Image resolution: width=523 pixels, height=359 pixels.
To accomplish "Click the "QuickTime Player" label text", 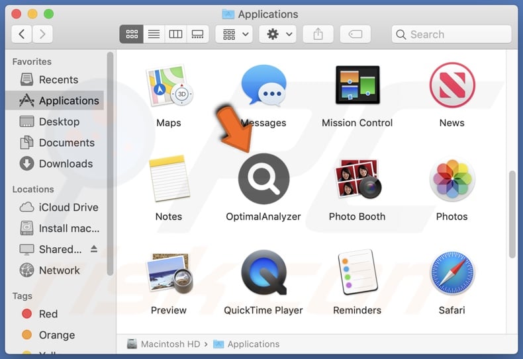I will coord(263,310).
